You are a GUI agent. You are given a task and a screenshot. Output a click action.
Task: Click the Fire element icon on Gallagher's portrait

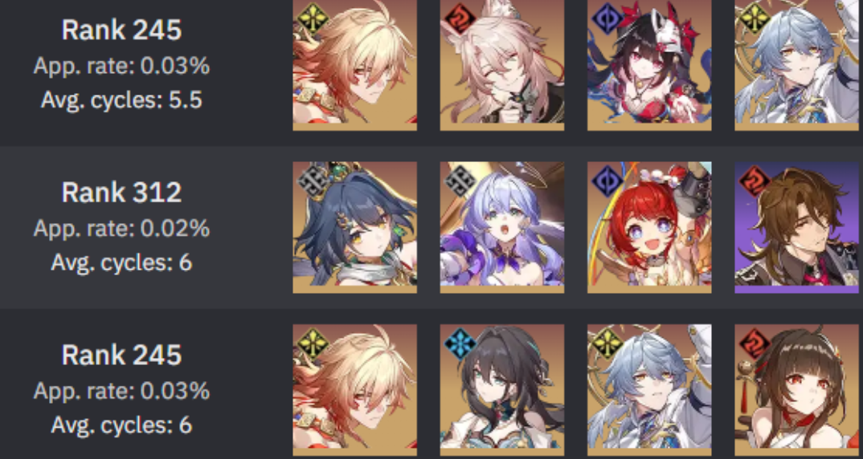click(x=754, y=181)
